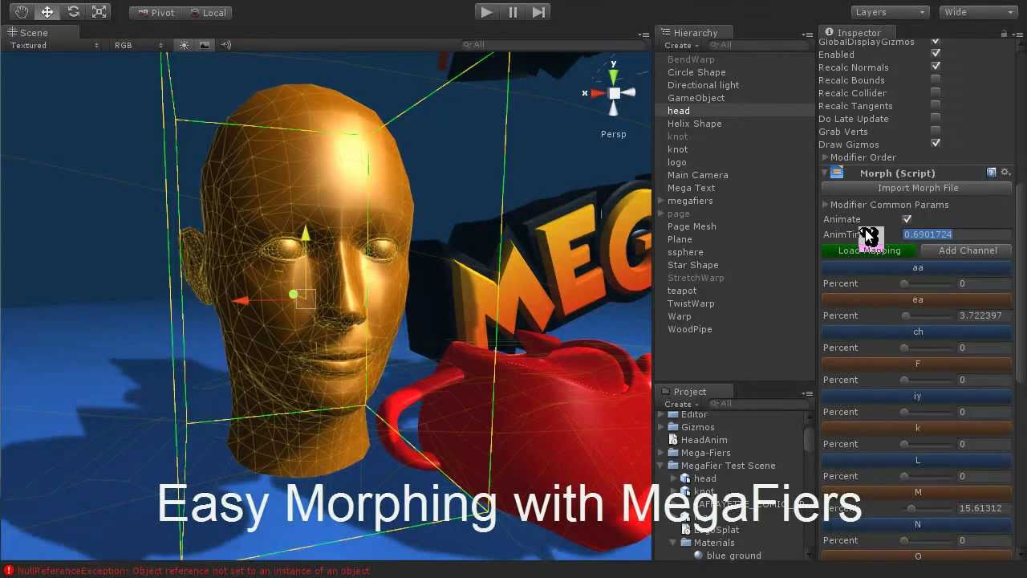Click the 'ea' channel percent slider
This screenshot has height=578, width=1027.
point(928,315)
